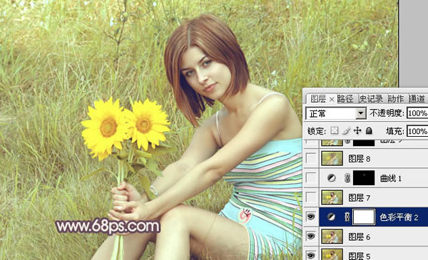This screenshot has width=428, height=260.
Task: Select the layer named 图层 7
Action: 360,198
